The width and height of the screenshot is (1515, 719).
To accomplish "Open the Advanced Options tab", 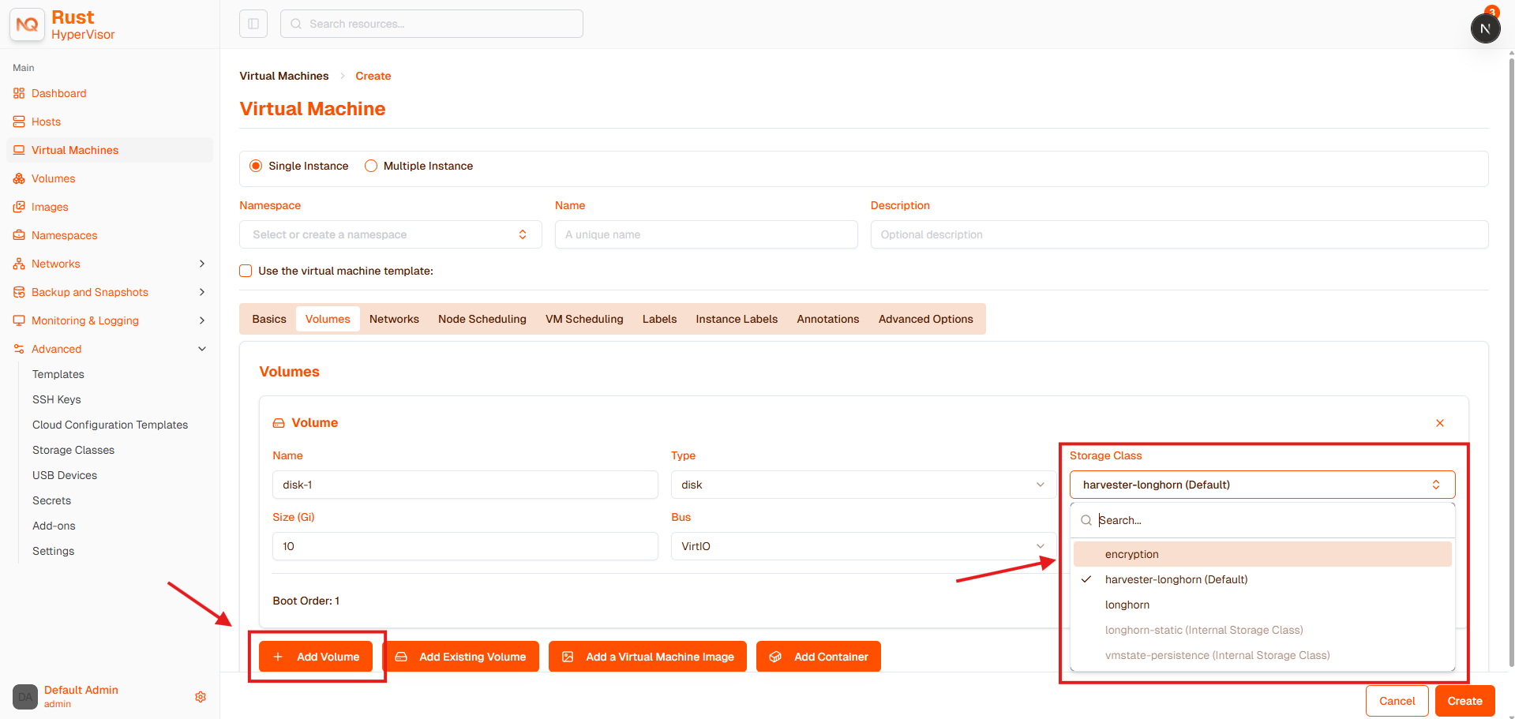I will coord(926,319).
